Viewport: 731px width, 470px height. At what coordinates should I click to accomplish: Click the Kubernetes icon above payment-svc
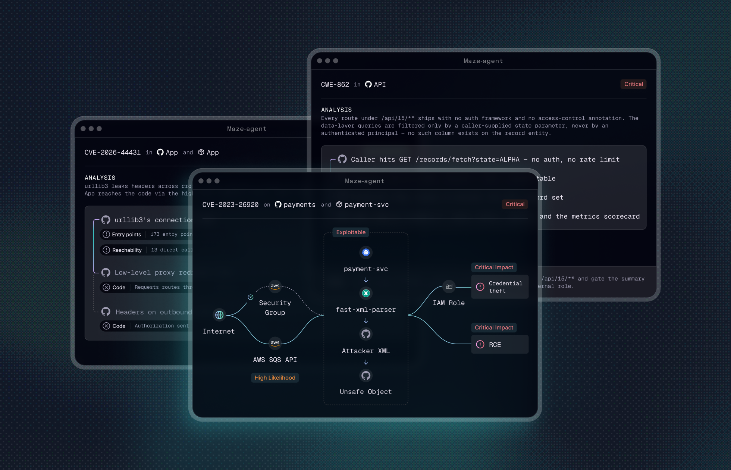[x=366, y=253]
